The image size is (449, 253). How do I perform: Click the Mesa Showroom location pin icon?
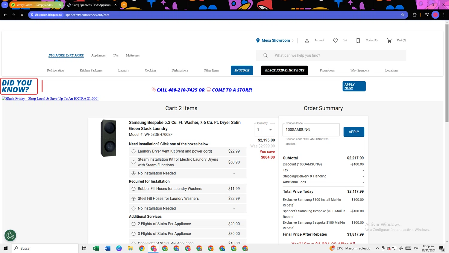pos(258,40)
